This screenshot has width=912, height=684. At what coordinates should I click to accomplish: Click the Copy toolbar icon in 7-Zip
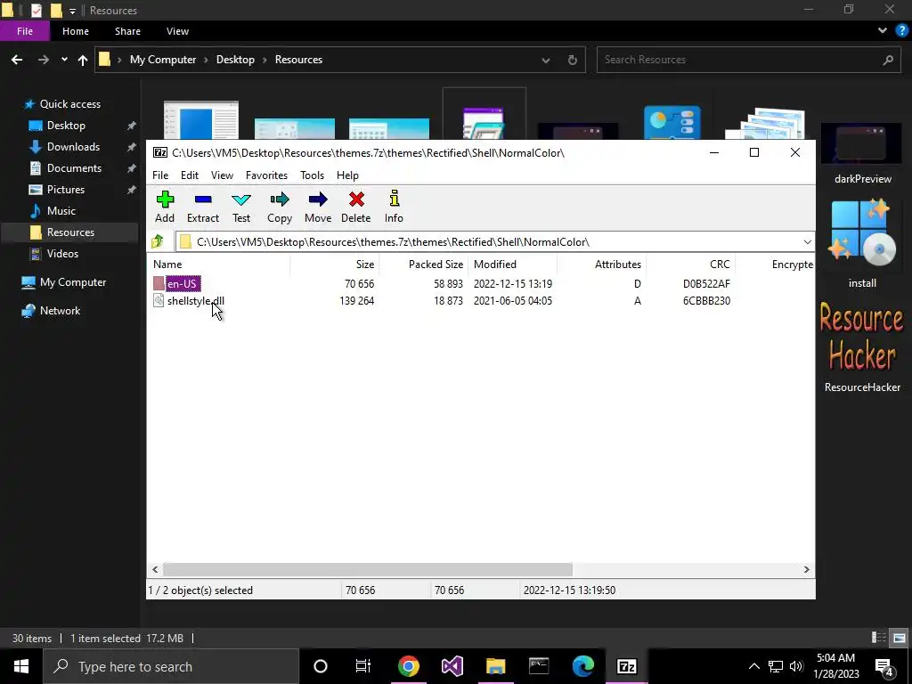tap(279, 207)
